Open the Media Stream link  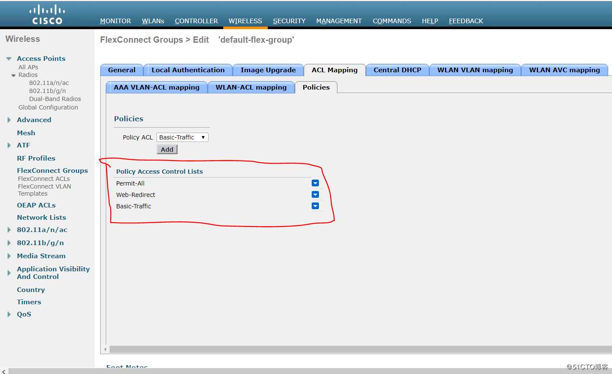[41, 256]
